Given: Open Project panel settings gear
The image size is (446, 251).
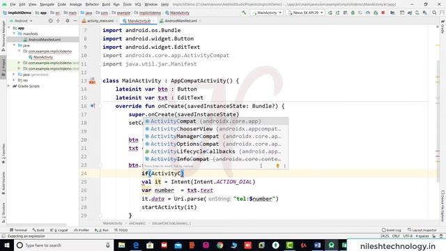Looking at the screenshot, I should pos(68,21).
